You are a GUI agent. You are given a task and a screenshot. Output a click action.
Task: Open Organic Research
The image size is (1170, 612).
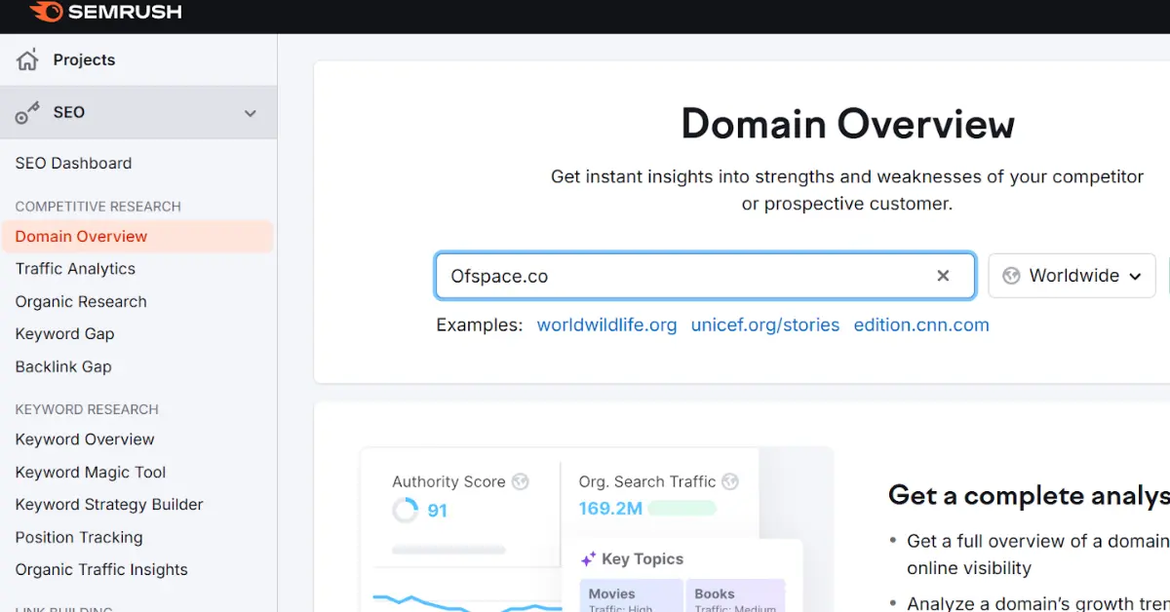click(81, 302)
